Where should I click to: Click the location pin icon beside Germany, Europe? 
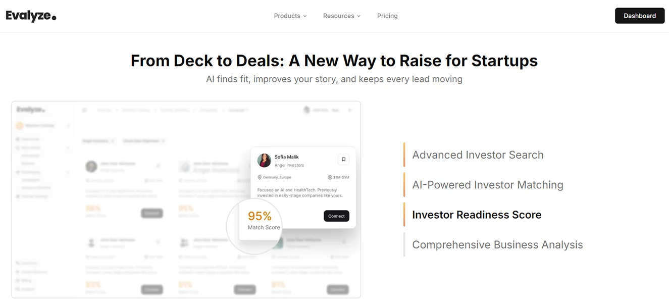coord(260,177)
